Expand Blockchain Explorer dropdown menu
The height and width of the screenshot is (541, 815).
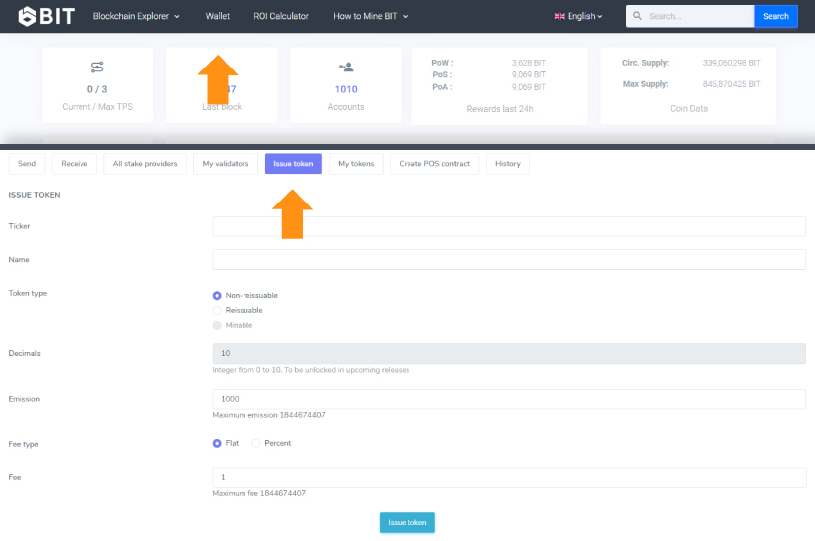[136, 17]
